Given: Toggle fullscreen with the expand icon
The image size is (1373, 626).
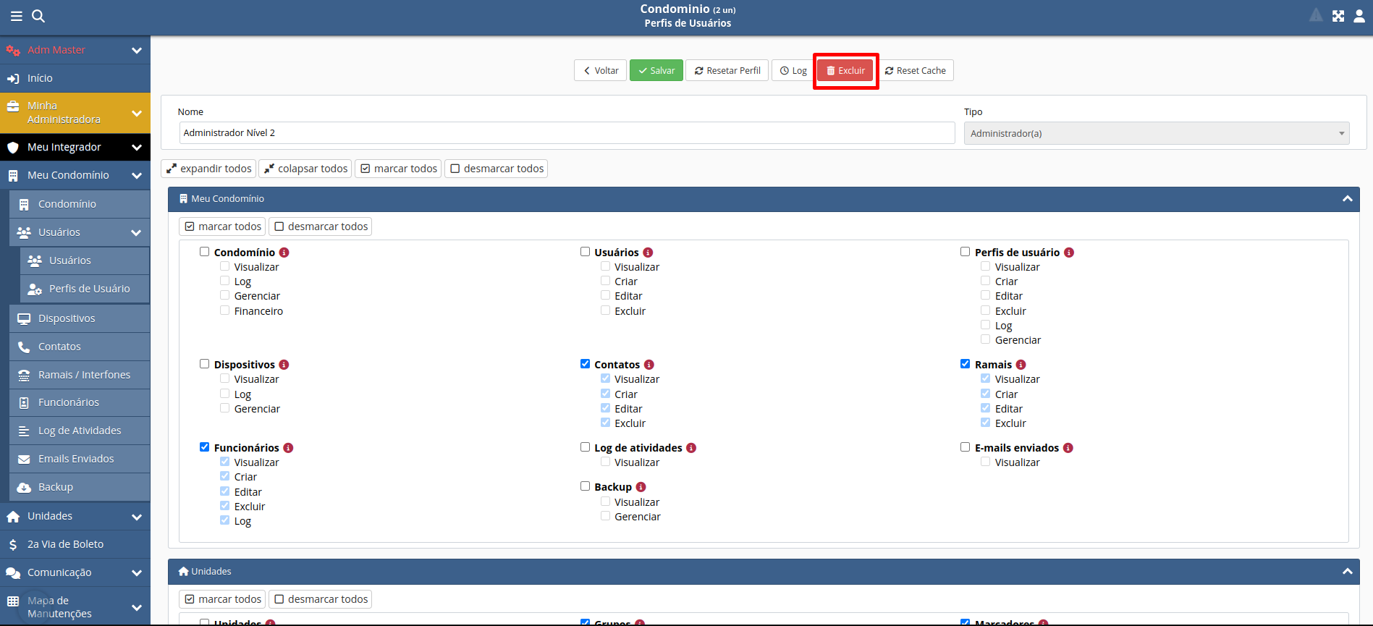Looking at the screenshot, I should 1338,16.
